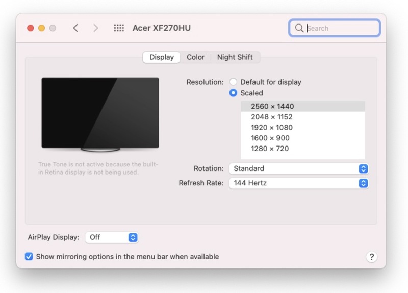
Task: Click the search magnifying glass icon
Action: 299,28
